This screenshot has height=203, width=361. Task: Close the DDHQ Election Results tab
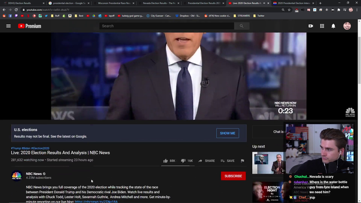click(43, 3)
